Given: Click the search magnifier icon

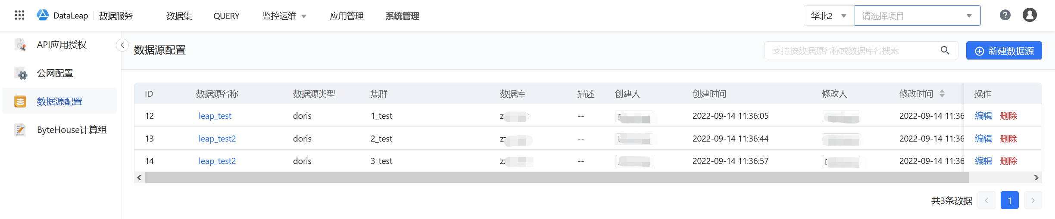Looking at the screenshot, I should [x=945, y=51].
